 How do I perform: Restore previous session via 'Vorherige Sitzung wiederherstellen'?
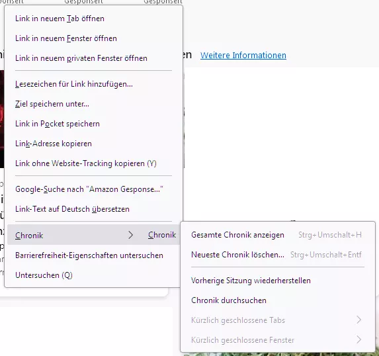tap(278, 281)
